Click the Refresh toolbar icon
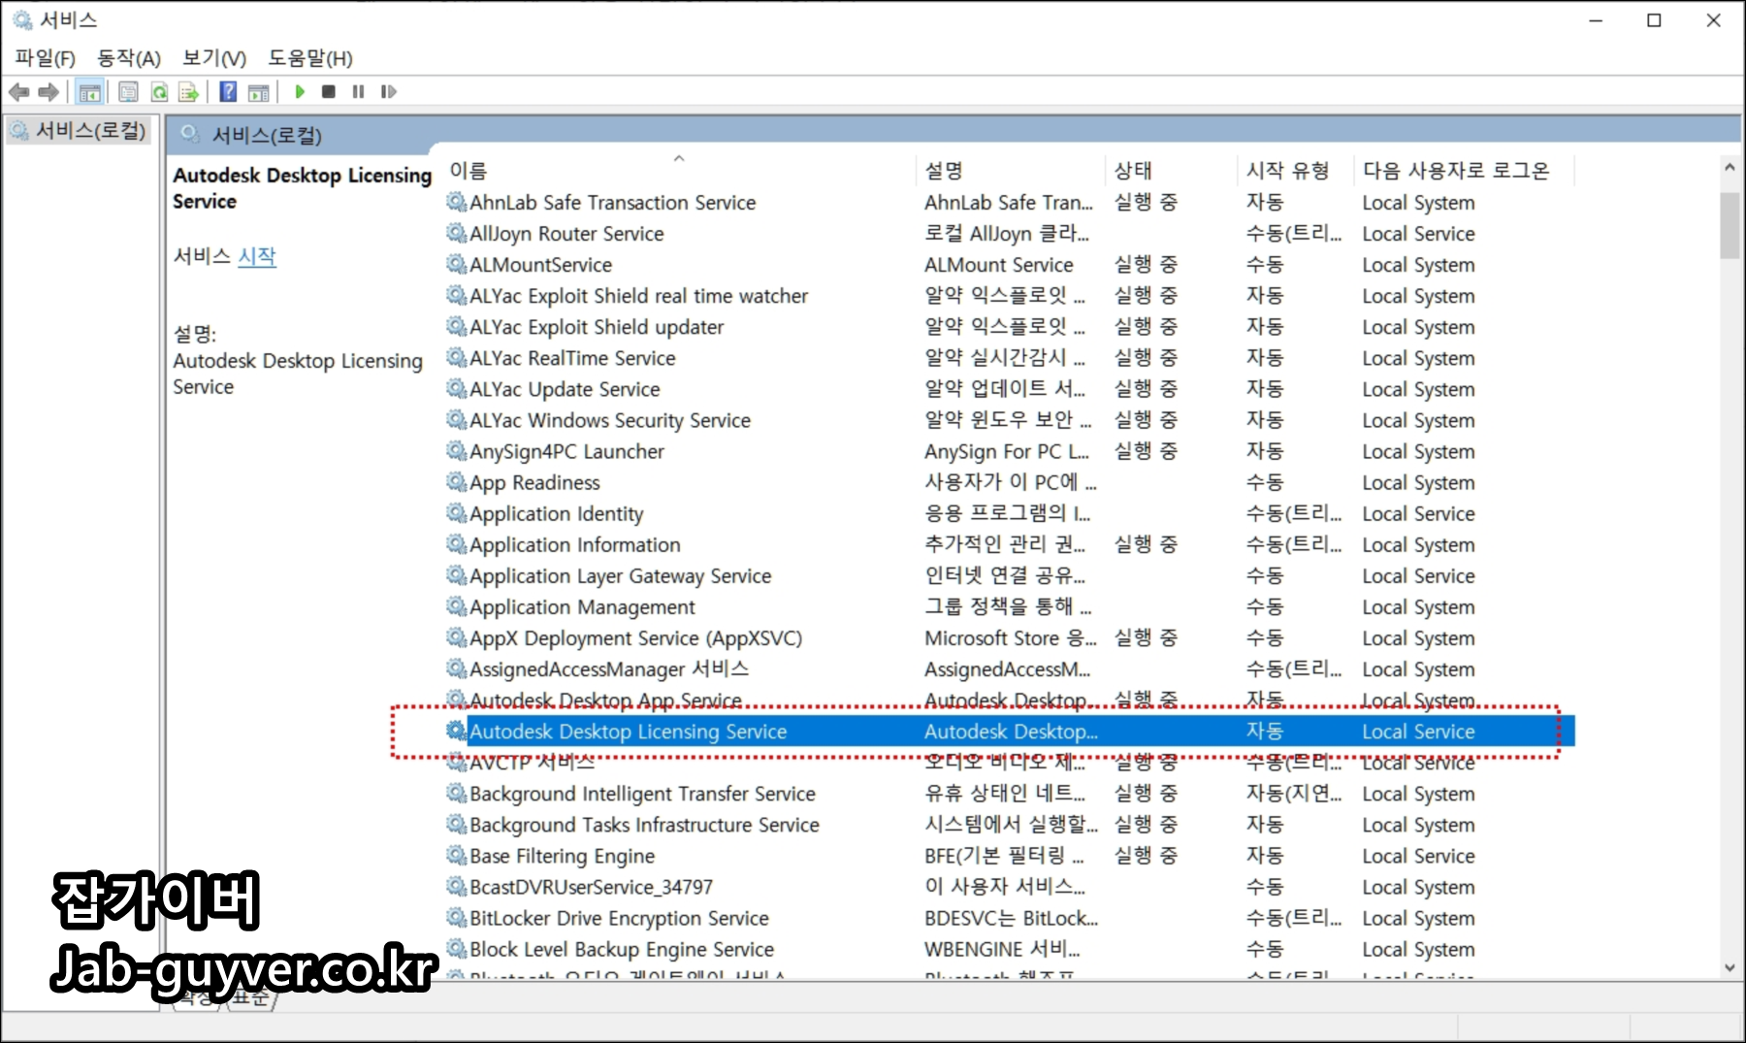This screenshot has width=1746, height=1043. pos(158,92)
